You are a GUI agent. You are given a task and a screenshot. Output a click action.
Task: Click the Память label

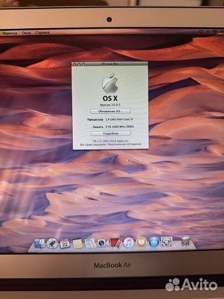click(x=98, y=127)
